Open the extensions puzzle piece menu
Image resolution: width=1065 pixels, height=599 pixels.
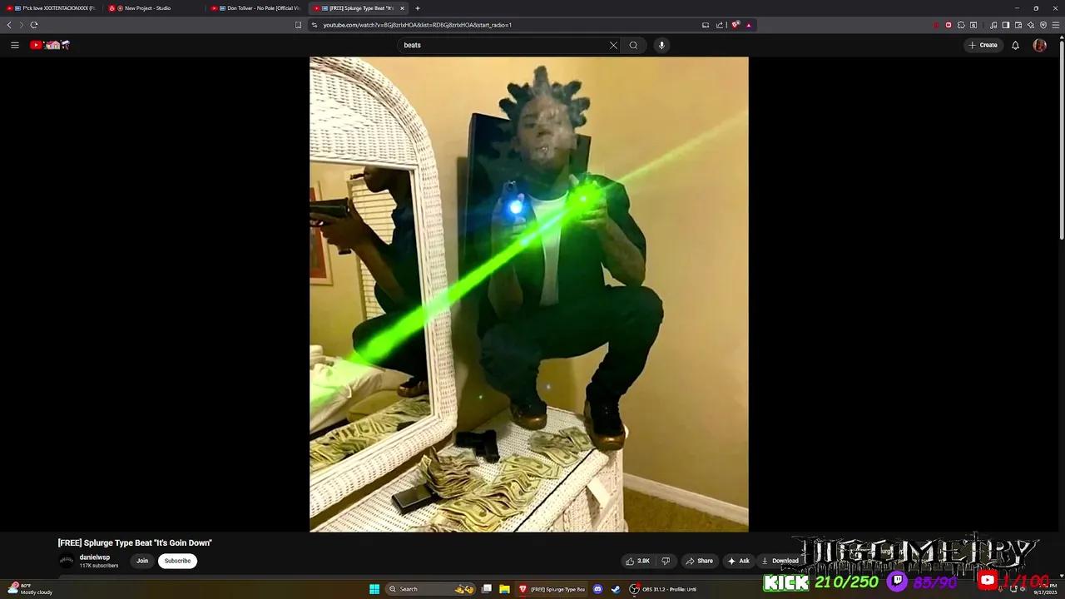click(x=961, y=25)
